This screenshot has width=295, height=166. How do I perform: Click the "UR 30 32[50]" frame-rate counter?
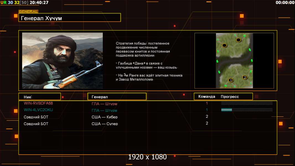tap(14, 2)
